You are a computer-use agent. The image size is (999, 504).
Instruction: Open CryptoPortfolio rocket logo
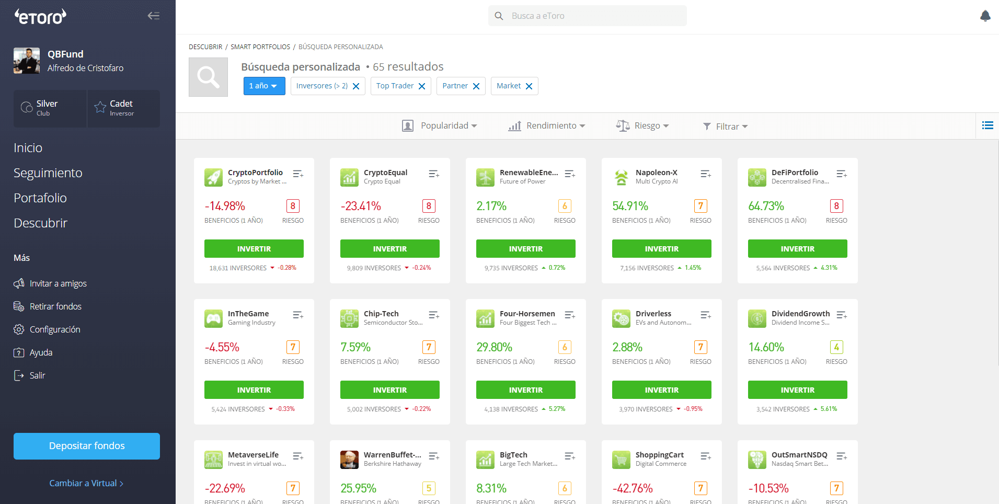213,177
